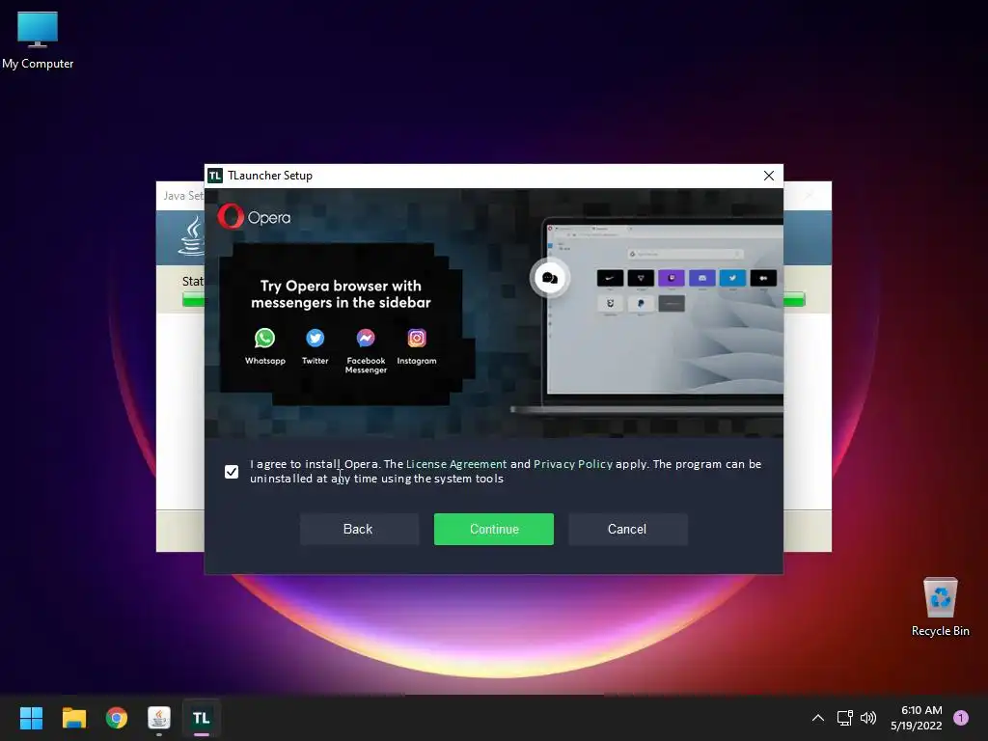Open the Privacy Policy link
988x741 pixels.
click(573, 464)
